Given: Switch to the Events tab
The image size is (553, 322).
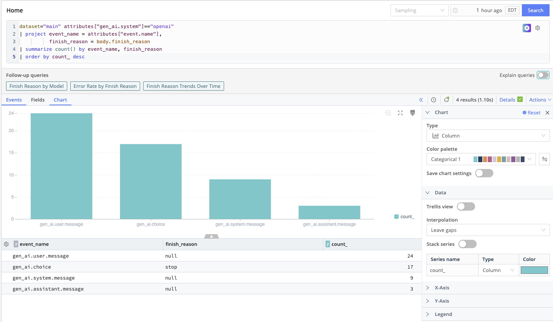Looking at the screenshot, I should [x=14, y=100].
